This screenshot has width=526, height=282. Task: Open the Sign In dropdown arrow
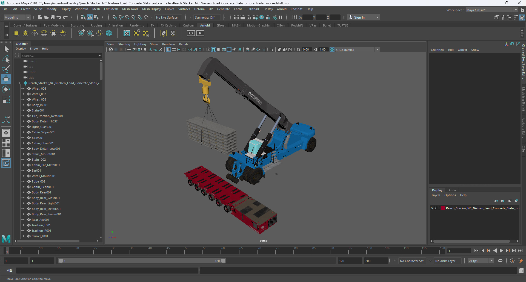click(x=378, y=17)
